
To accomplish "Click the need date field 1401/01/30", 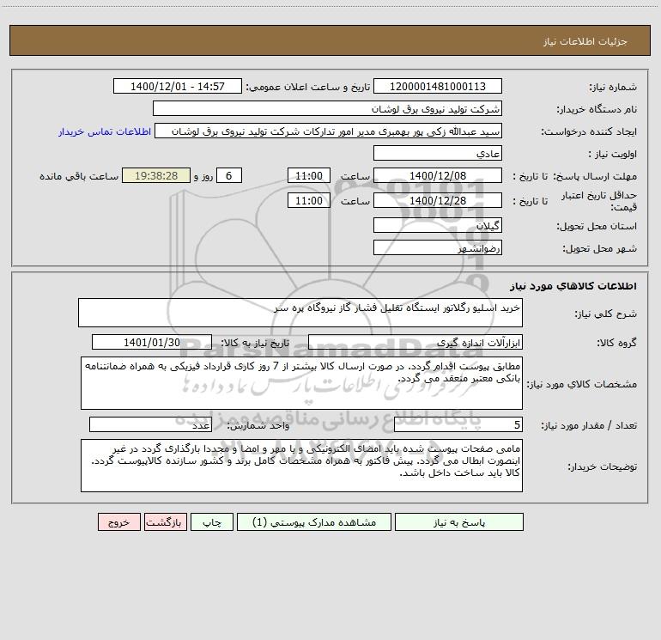I will 152,342.
